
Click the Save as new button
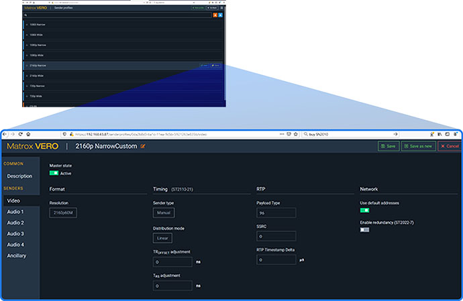[419, 146]
